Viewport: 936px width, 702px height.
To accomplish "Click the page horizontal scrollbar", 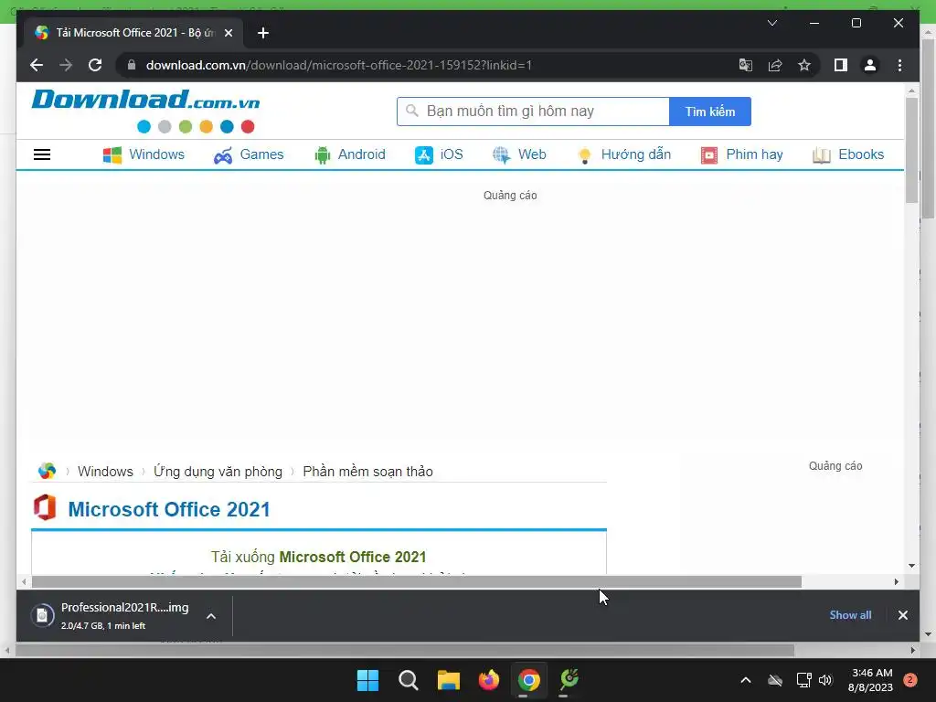I will (x=417, y=582).
